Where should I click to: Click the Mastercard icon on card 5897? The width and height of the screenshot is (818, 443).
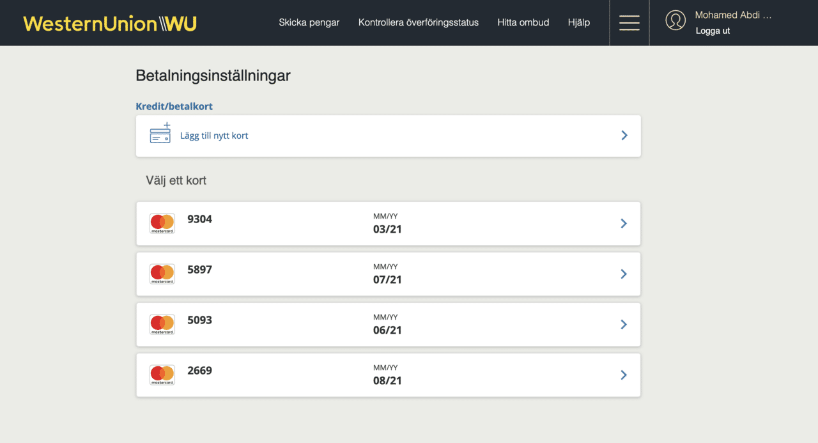tap(162, 273)
